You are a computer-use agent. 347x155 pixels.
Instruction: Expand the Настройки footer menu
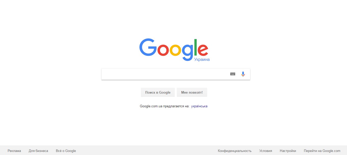tap(288, 151)
